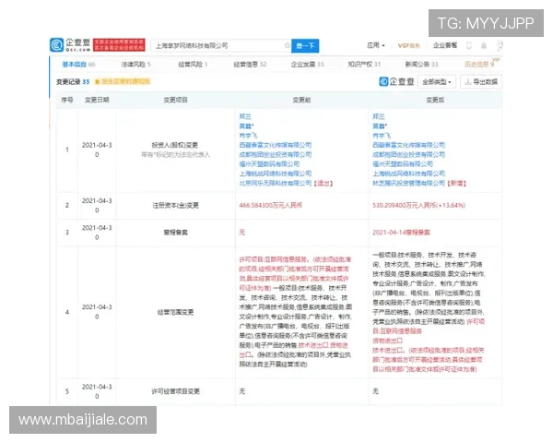Switch to the 知识产权 tab
The height and width of the screenshot is (443, 553).
[364, 64]
